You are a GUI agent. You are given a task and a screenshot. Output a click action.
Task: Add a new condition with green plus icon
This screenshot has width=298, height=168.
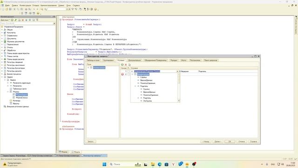pyautogui.click(x=122, y=64)
